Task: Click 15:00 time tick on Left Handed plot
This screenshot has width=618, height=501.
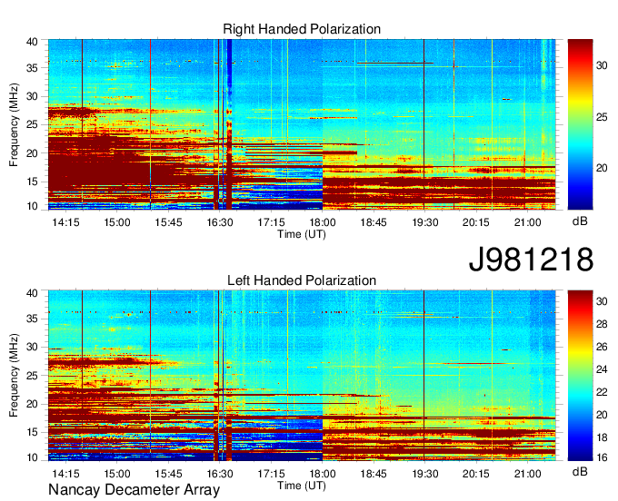Action: [x=117, y=474]
